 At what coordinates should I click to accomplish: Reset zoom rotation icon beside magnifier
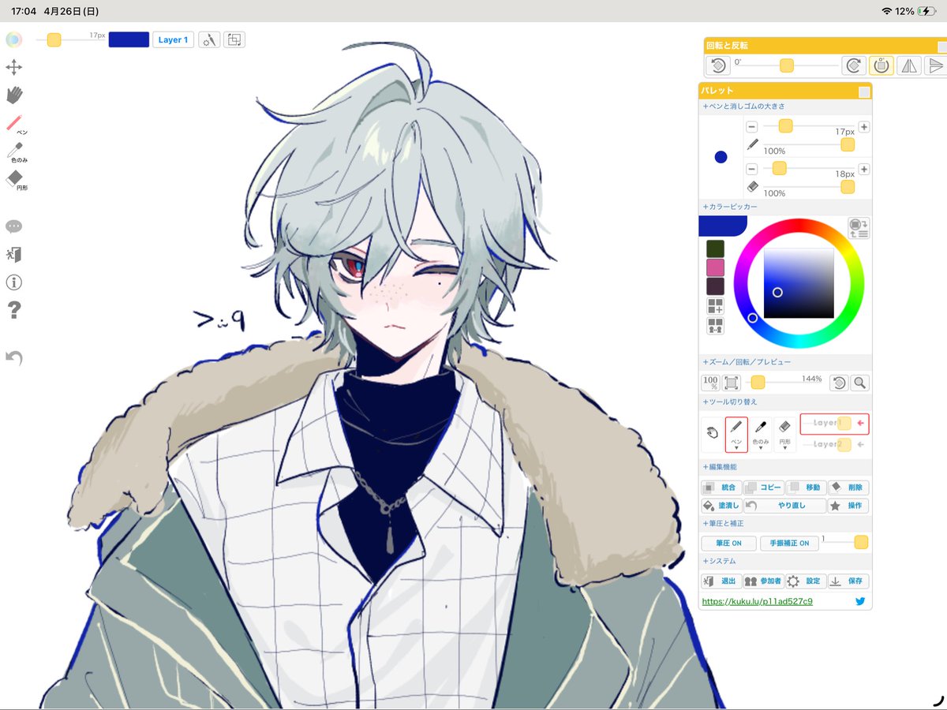point(839,383)
